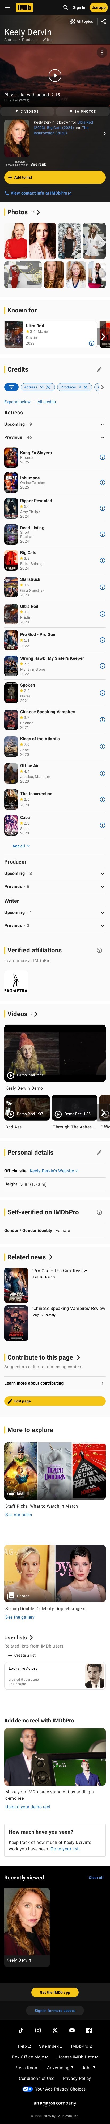Click Expand below link
The height and width of the screenshot is (2124, 110).
click(x=17, y=402)
